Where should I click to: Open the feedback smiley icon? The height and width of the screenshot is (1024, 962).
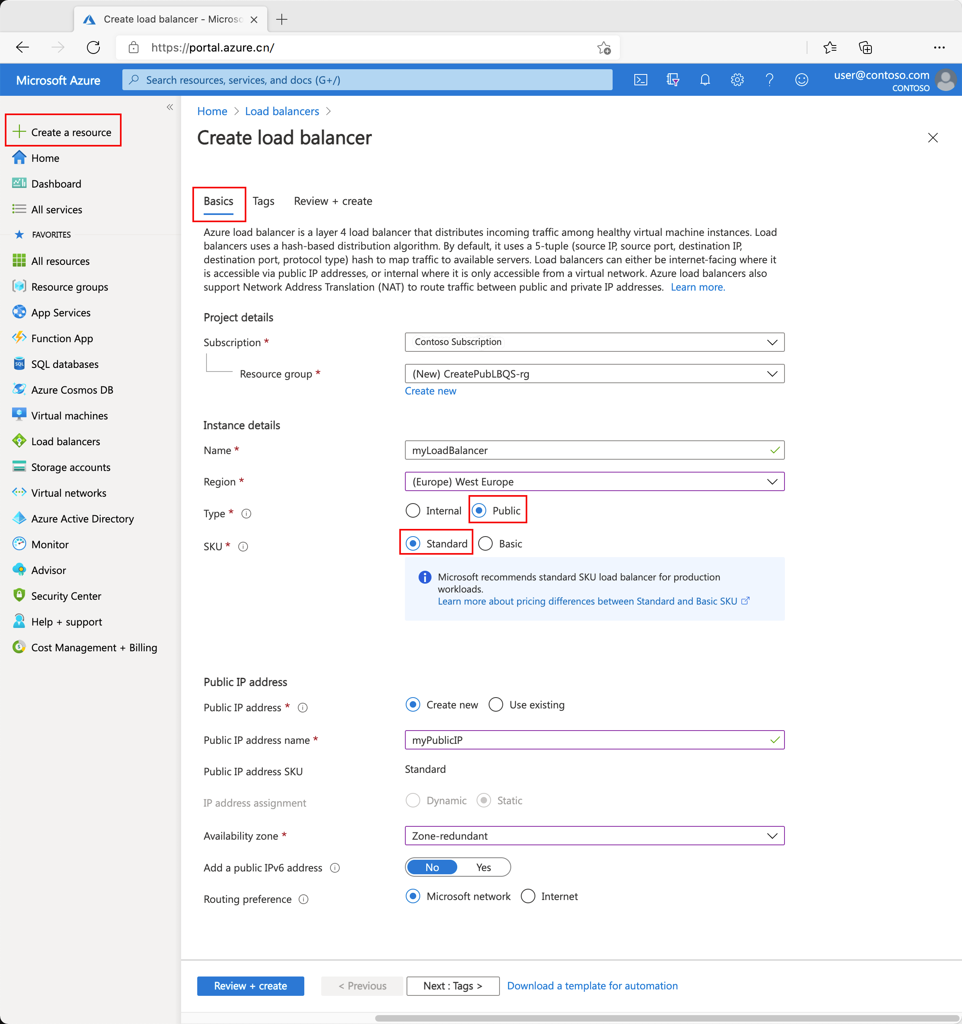[x=801, y=80]
